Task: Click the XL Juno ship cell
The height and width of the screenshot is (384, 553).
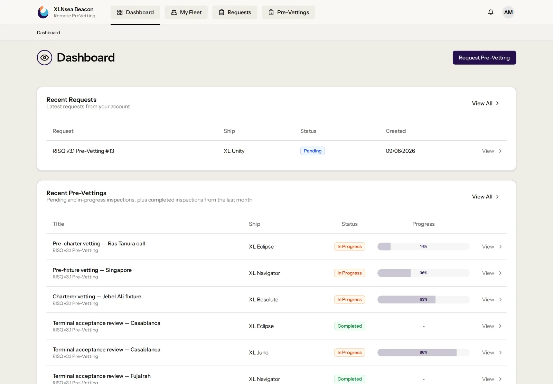Action: point(259,353)
